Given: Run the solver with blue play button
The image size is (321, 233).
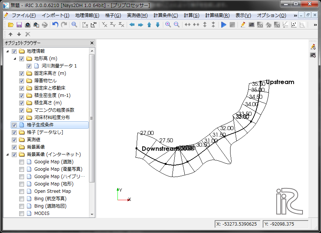Looking at the screenshot, I should point(224,25).
